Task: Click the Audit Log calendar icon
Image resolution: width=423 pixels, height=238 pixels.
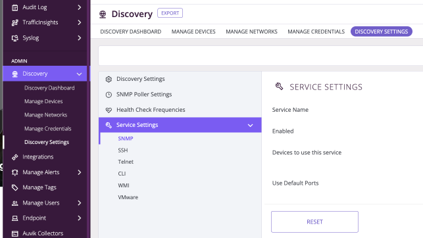Action: point(15,7)
